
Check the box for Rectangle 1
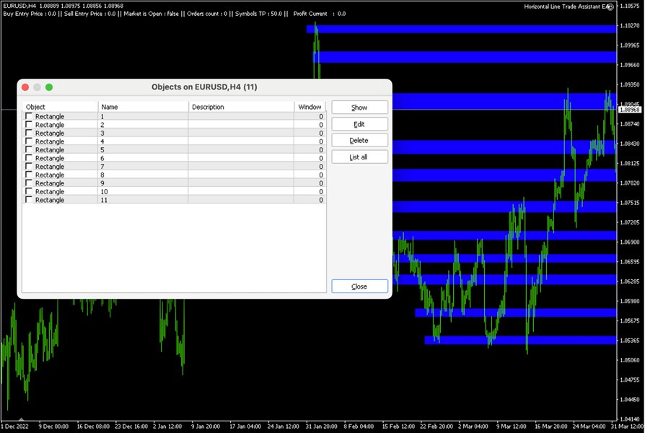click(x=29, y=116)
